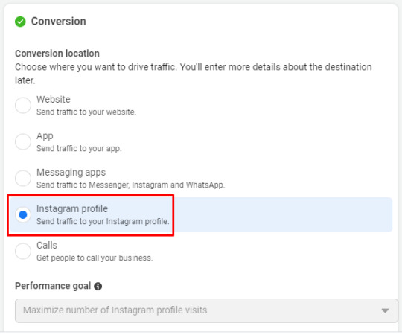The image size is (402, 335).
Task: Click 'Send traffic to your app.' description
Action: coord(79,148)
